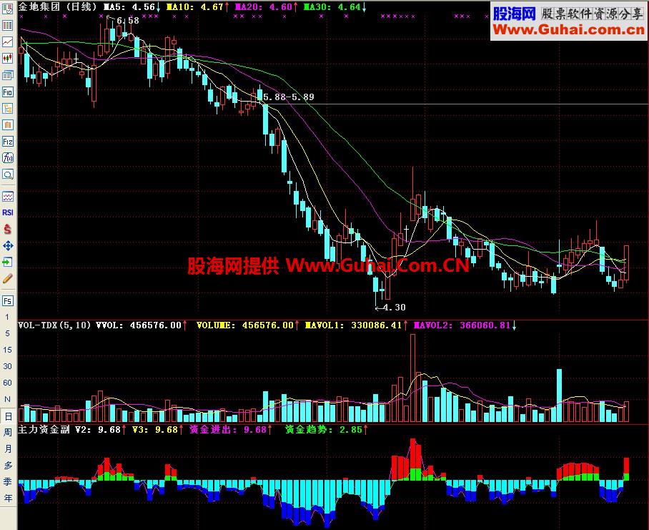The image size is (649, 530).
Task: Open the colored quote table grid icon
Action: coord(7,25)
